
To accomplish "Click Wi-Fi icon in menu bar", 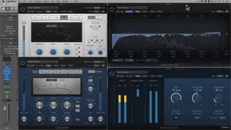I will click(x=219, y=1).
